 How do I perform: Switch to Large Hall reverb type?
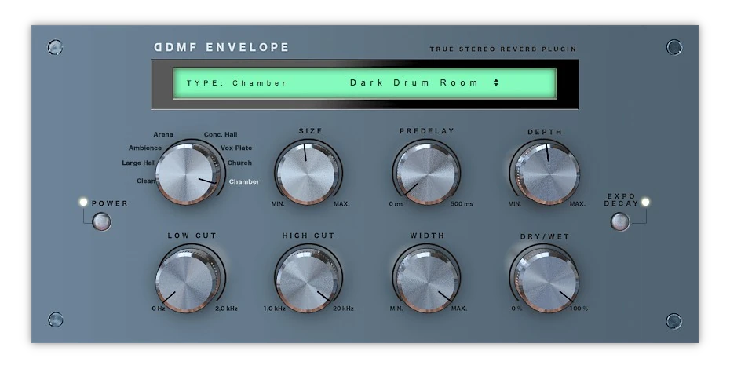click(138, 163)
